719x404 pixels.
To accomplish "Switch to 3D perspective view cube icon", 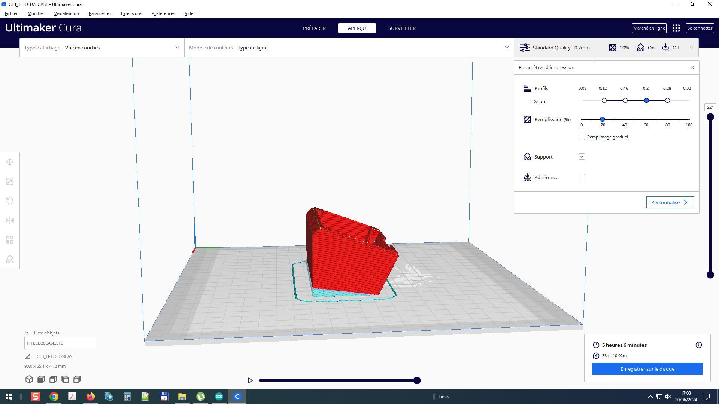I will tap(29, 379).
